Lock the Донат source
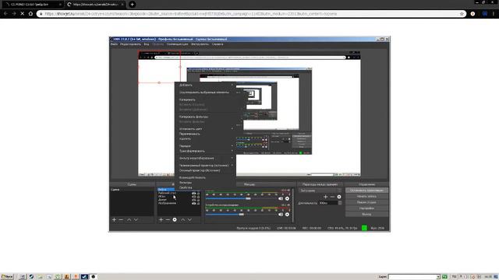 pyautogui.click(x=198, y=200)
